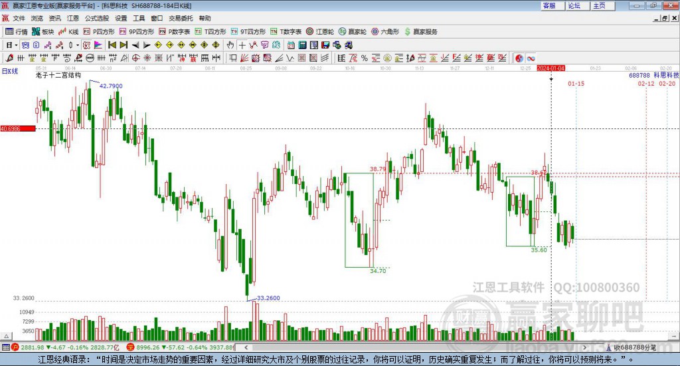Viewport: 680px width, 366px height.
Task: Open the 行情 quotes view
Action: pos(17,32)
